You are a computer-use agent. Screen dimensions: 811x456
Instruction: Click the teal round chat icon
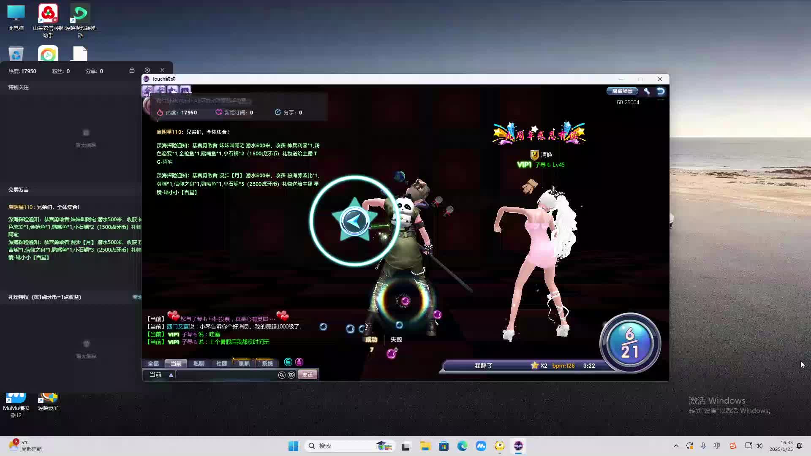click(288, 362)
